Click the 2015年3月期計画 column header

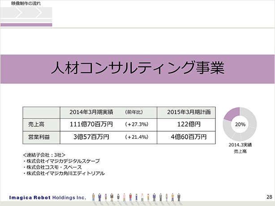[x=188, y=112]
